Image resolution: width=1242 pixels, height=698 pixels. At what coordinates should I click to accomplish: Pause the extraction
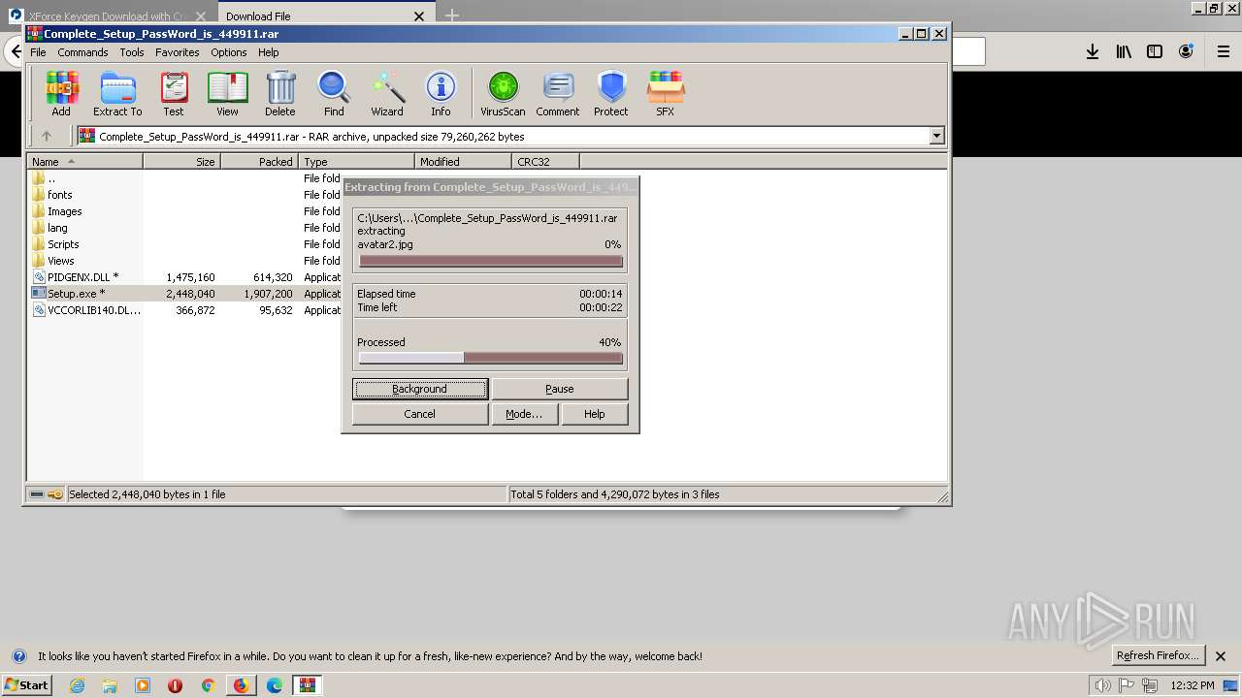[x=560, y=389]
